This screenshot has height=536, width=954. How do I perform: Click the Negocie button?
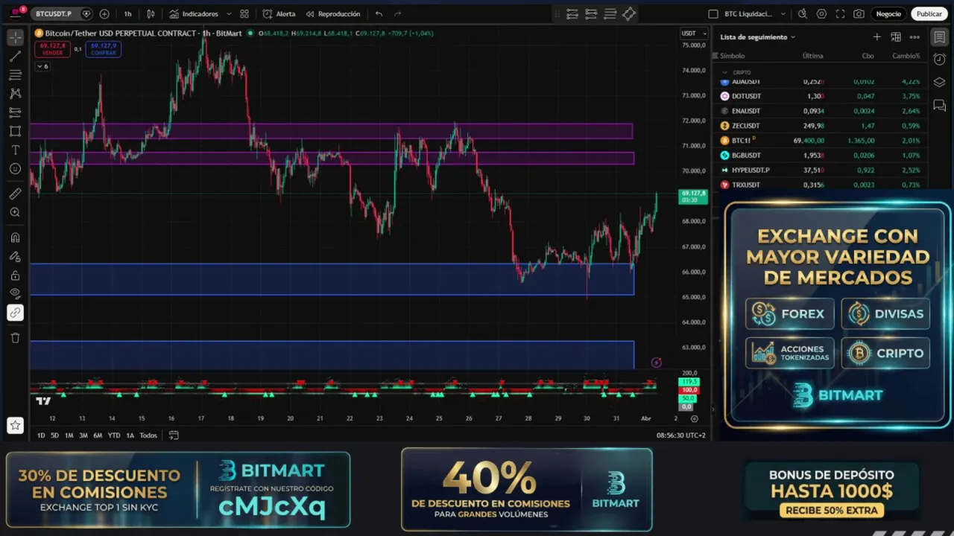[888, 13]
